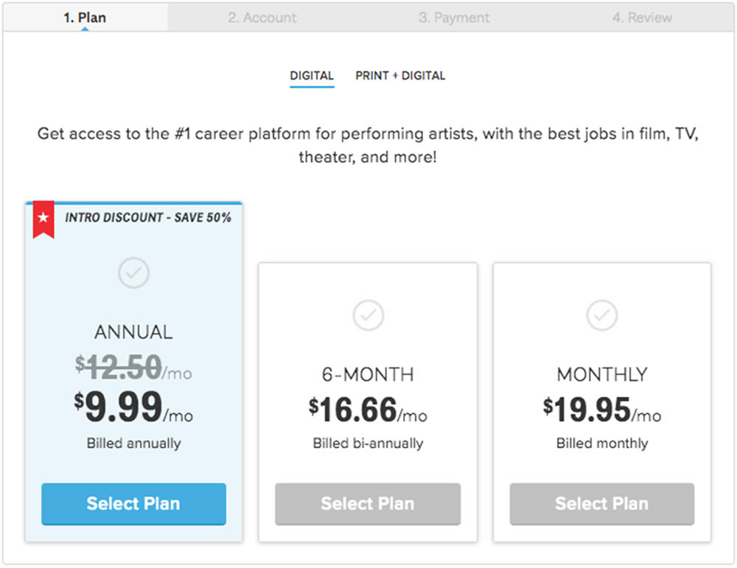
Task: Select the Annual plan checkmark circle
Action: coord(133,273)
